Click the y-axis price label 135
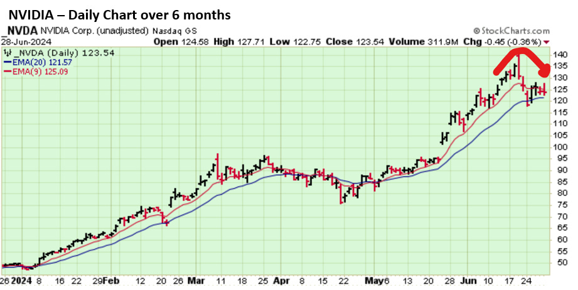578x290 pixels. [559, 67]
